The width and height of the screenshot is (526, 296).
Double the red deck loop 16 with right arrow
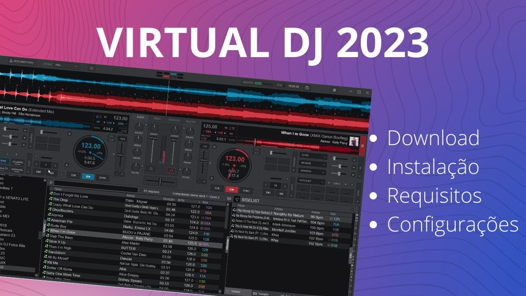(285, 186)
